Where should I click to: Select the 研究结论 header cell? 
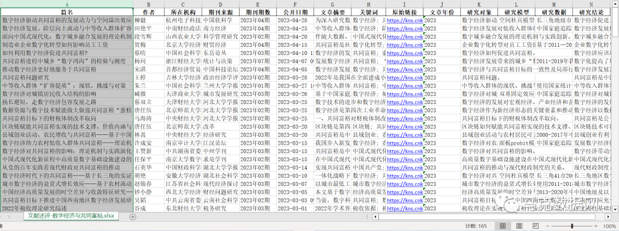[x=591, y=12]
